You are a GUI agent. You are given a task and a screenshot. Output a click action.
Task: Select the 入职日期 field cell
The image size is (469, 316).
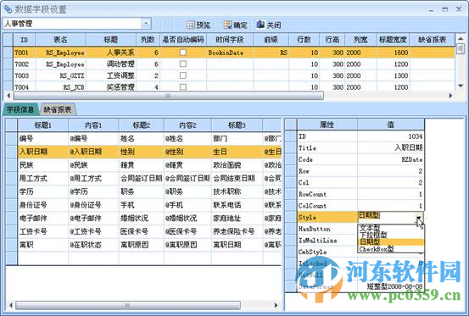click(42, 152)
